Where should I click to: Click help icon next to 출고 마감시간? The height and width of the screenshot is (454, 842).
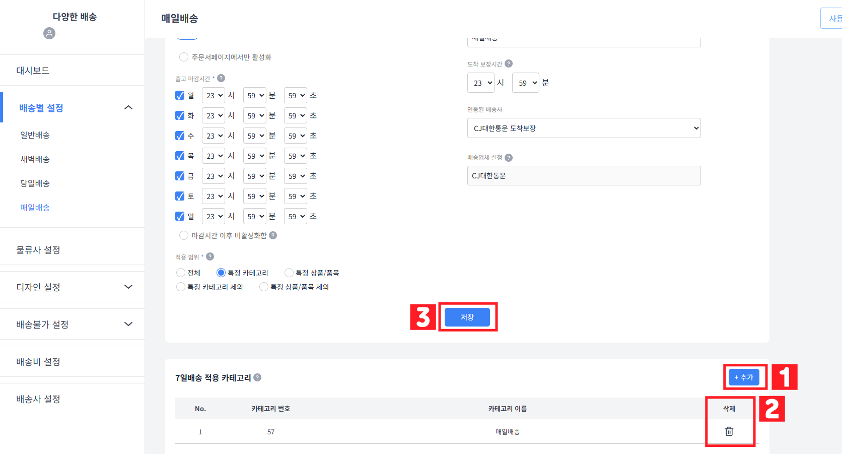point(221,78)
